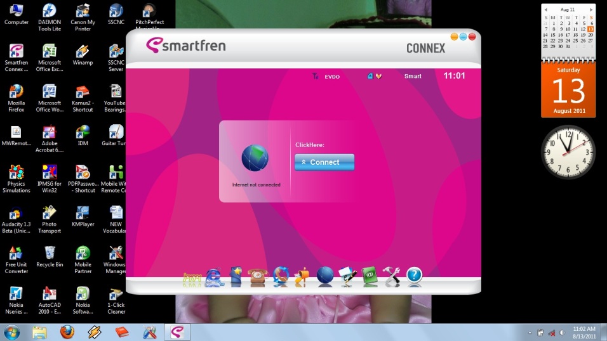Open the blue globe network icon in dock
This screenshot has width=607, height=341.
(325, 276)
